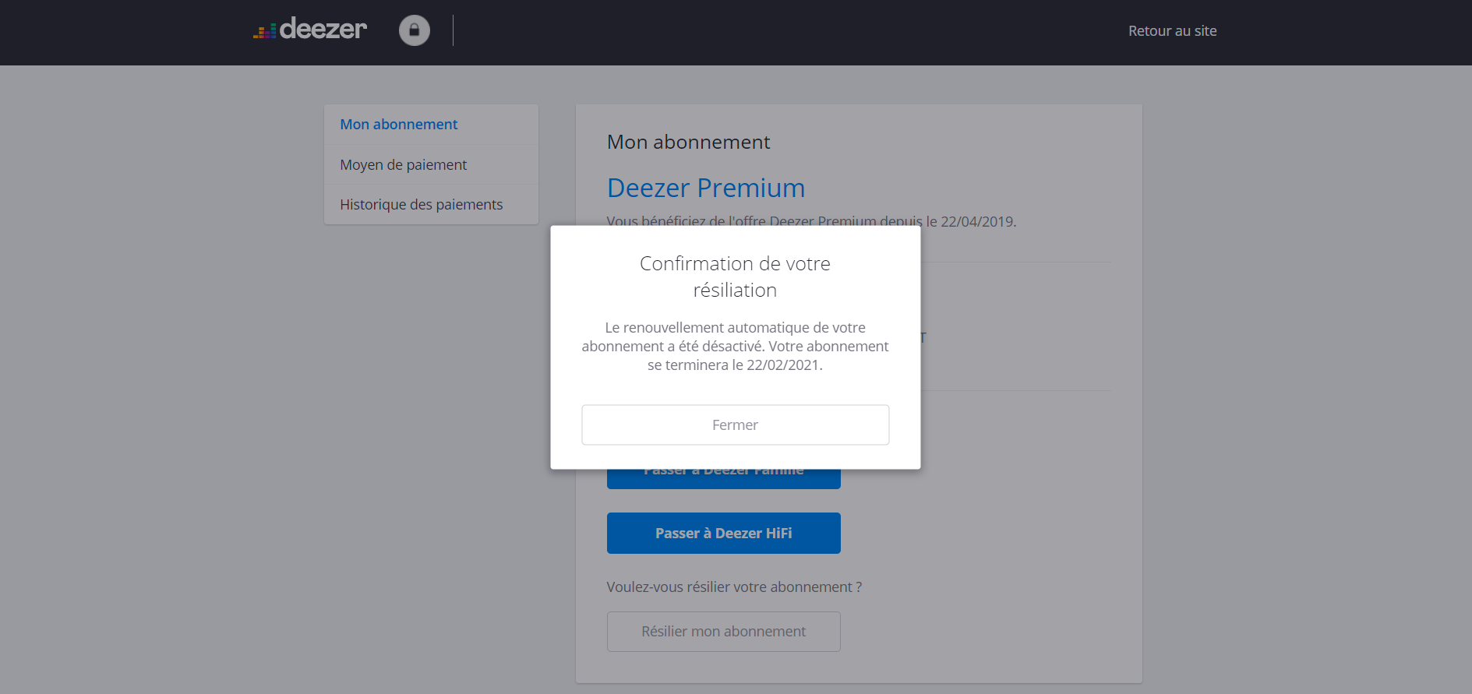1472x694 pixels.
Task: Select Passer à Deezer HiFi button
Action: click(x=723, y=534)
